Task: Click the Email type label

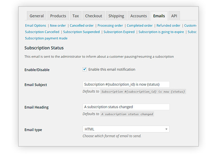Action: [33, 130]
